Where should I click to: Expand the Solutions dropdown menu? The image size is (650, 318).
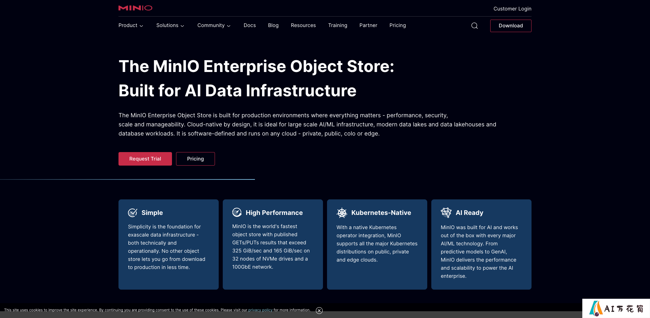[170, 25]
